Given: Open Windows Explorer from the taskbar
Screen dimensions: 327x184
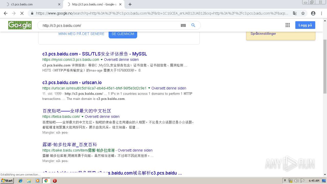Looking at the screenshot, I should 29,181.
